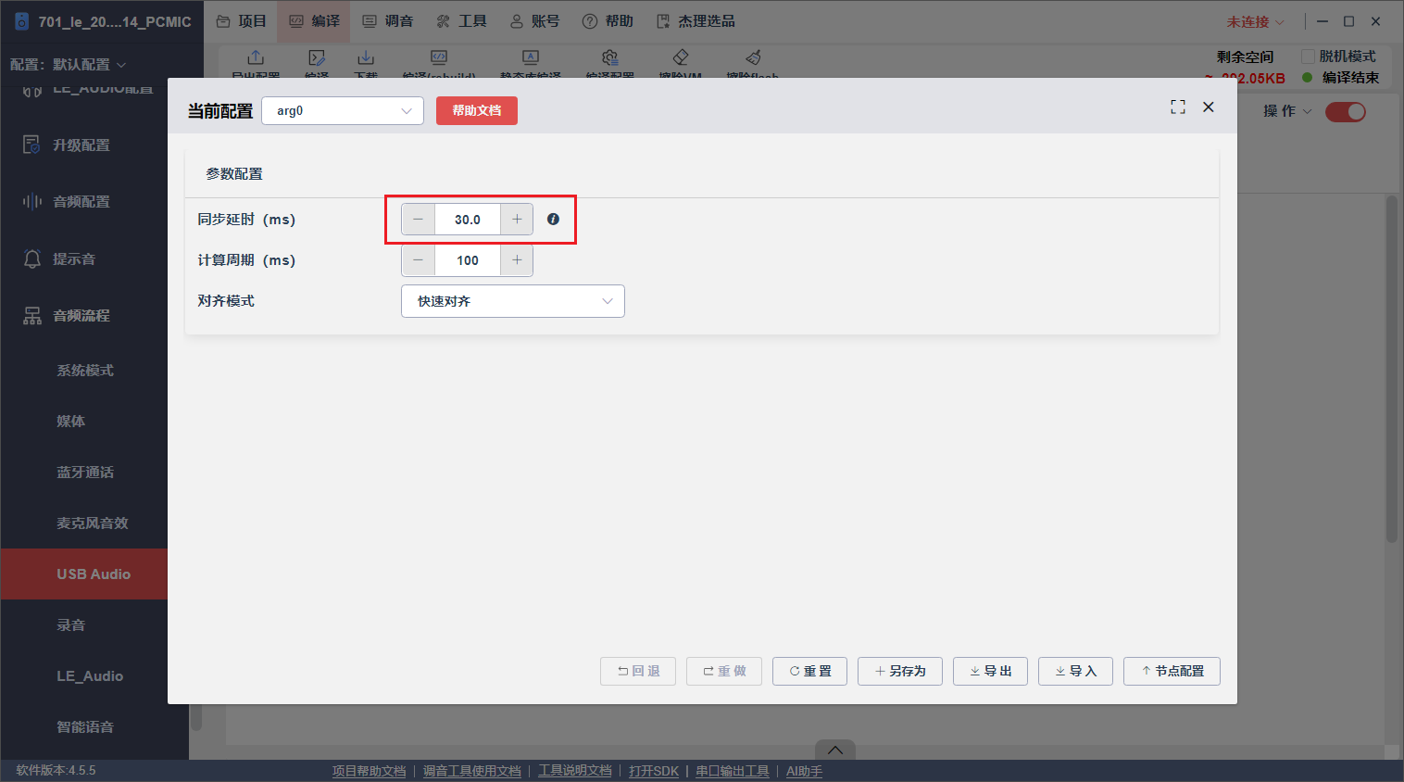1404x782 pixels.
Task: Open the 项目 menu
Action: (x=242, y=21)
